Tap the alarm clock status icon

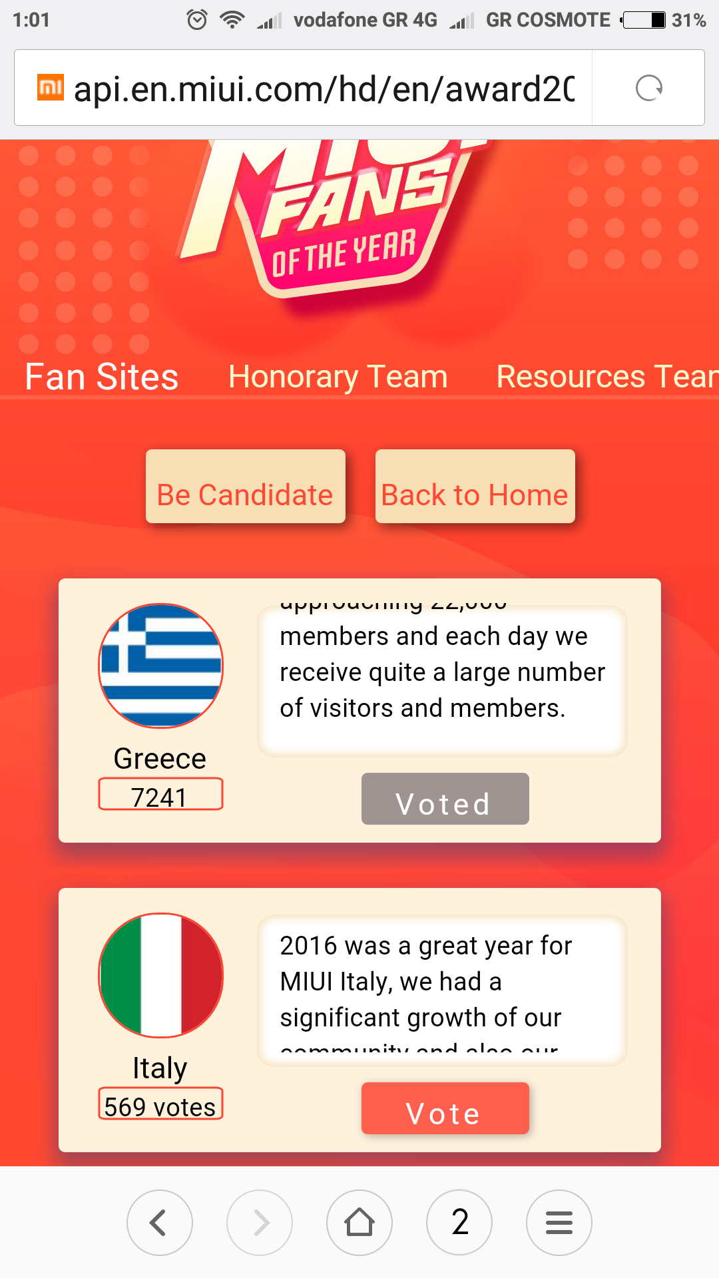coord(197,20)
